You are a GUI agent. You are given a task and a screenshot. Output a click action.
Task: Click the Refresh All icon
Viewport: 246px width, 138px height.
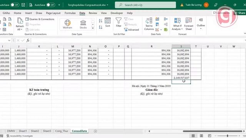20,21
